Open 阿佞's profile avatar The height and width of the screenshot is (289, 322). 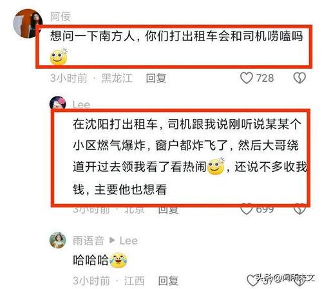[x=28, y=24]
